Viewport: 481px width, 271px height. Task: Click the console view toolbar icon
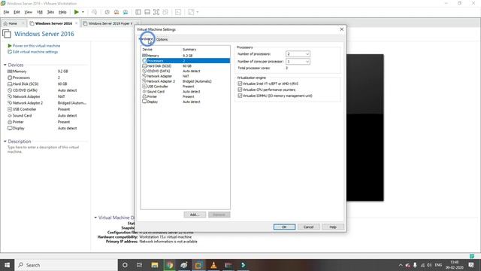[178, 12]
